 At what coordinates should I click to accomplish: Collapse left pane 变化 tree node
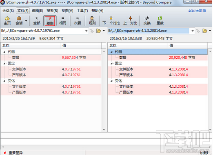point(4,81)
